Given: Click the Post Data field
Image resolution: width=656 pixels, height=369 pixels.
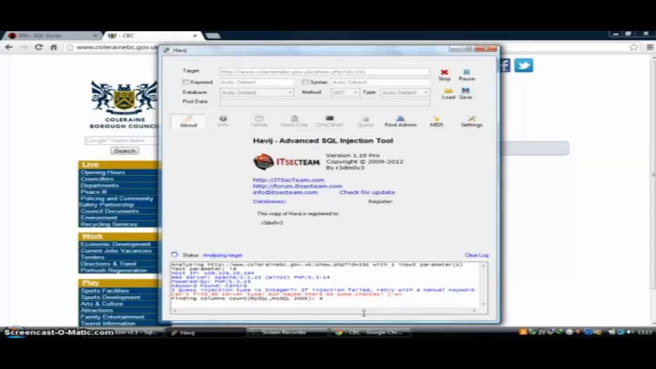Looking at the screenshot, I should 324,102.
